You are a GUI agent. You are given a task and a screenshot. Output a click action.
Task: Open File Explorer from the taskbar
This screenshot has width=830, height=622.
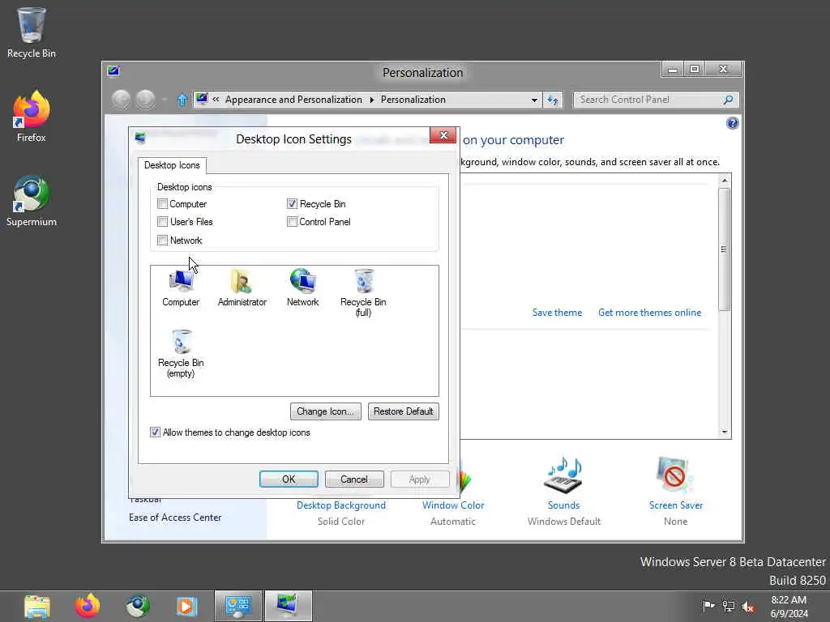pyautogui.click(x=37, y=606)
